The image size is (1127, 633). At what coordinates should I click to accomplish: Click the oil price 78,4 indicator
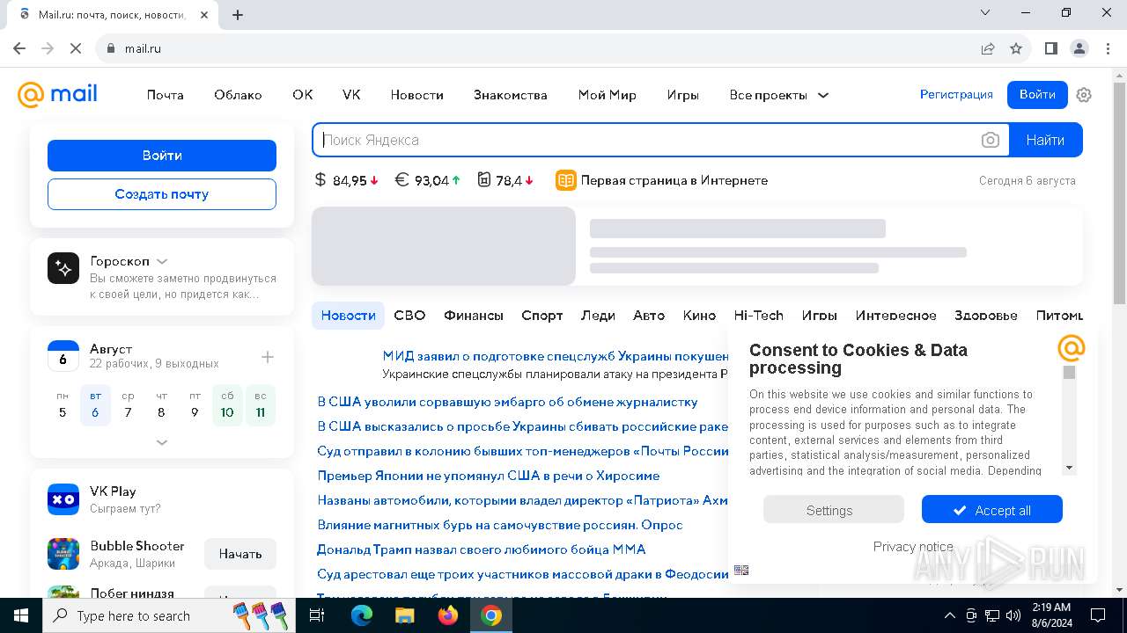point(505,180)
